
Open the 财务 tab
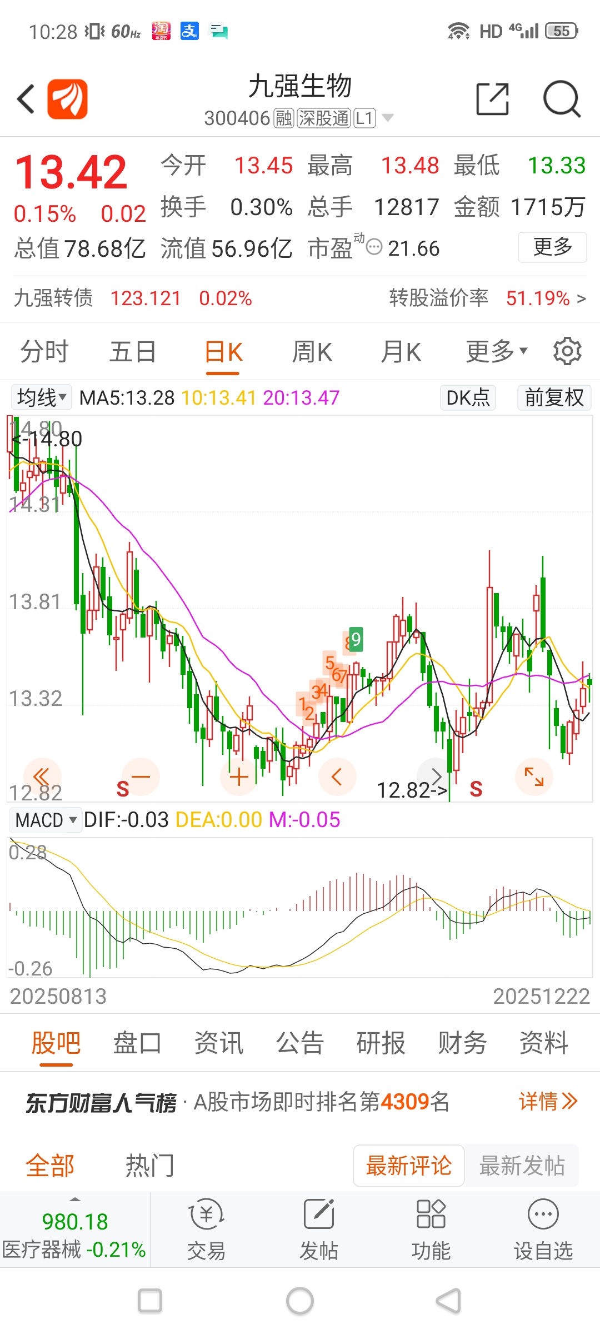click(x=462, y=1042)
